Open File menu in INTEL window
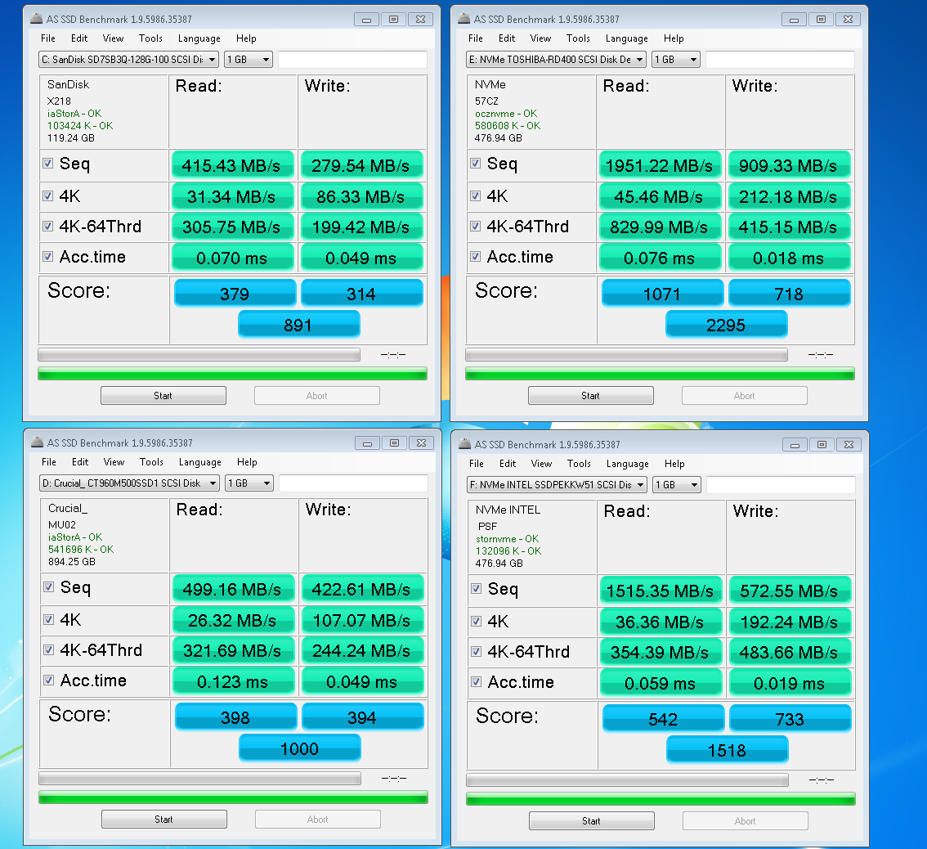Image resolution: width=927 pixels, height=849 pixels. point(477,464)
